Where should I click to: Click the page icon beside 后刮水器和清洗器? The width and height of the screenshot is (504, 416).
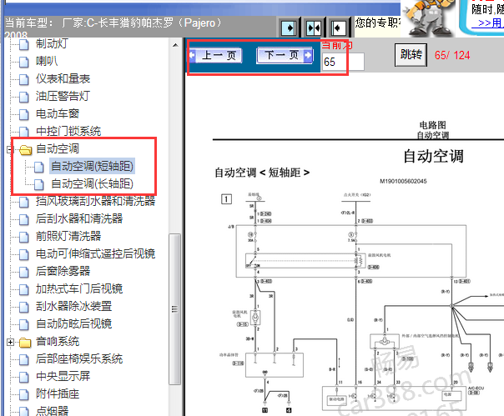click(x=24, y=219)
